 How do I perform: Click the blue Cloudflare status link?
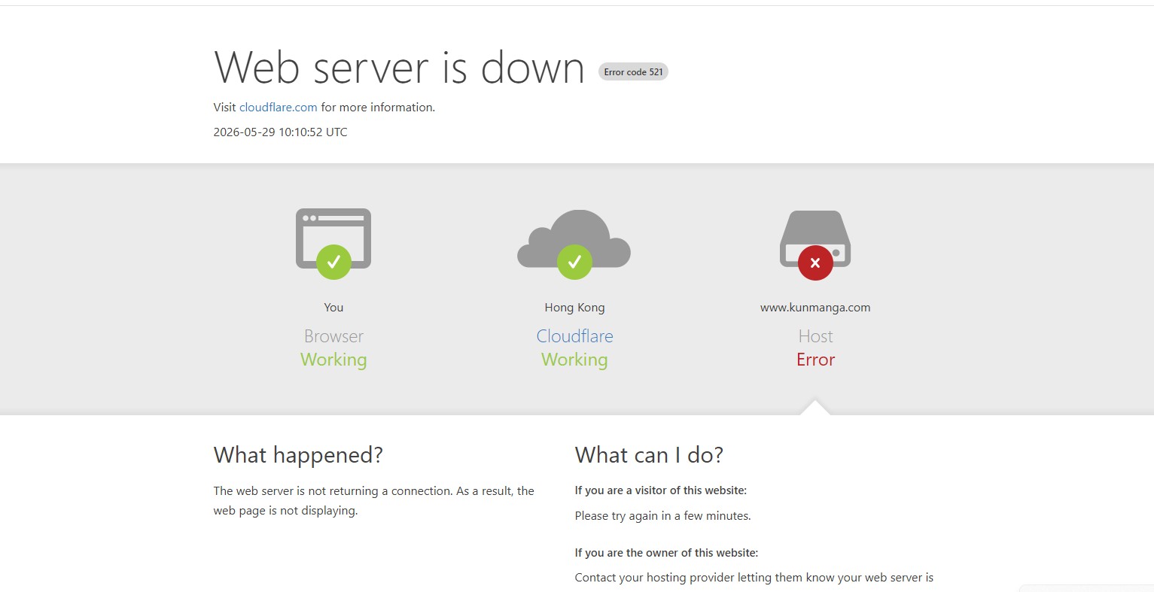[x=574, y=336]
